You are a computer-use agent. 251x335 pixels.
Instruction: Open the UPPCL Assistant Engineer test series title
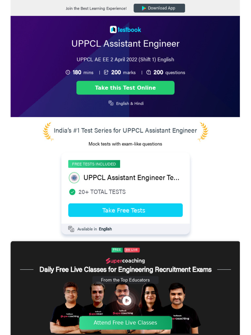pos(131,178)
